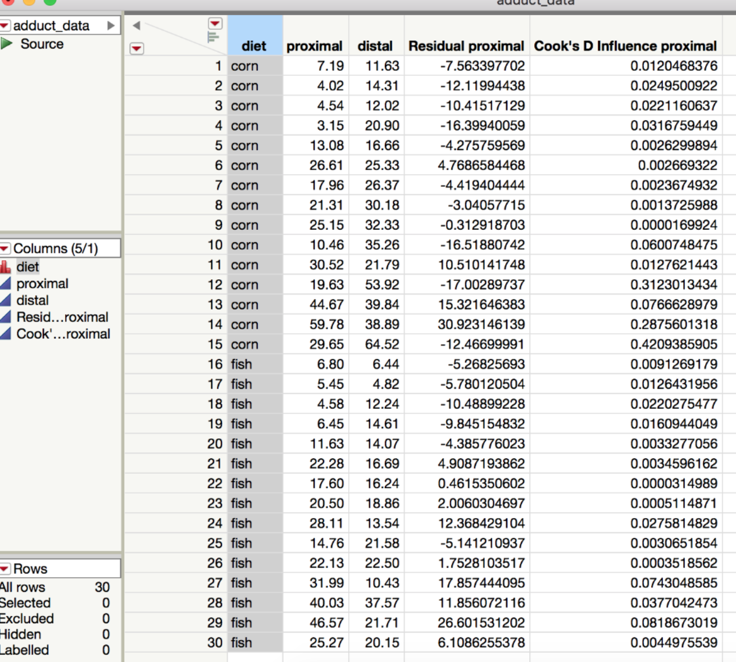Image resolution: width=736 pixels, height=662 pixels.
Task: Click the gray left arrow to collapse panels
Action: pyautogui.click(x=136, y=25)
